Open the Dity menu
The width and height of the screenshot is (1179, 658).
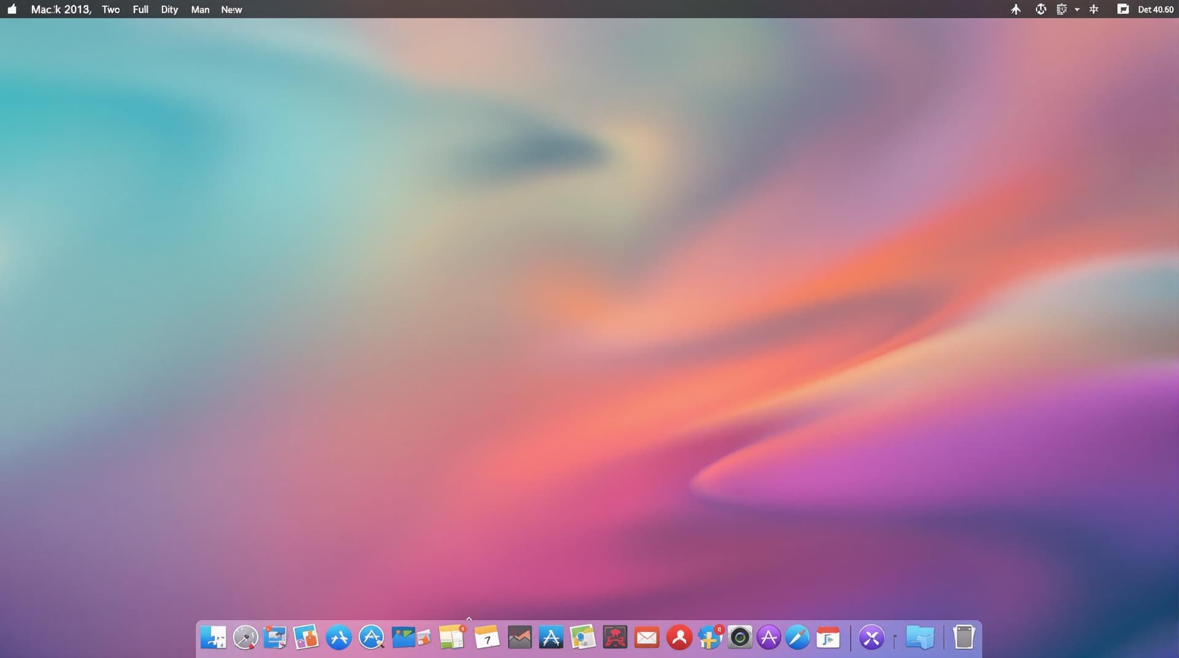click(169, 9)
